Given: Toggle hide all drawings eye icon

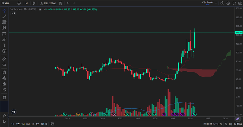Looking at the screenshot, I should tap(4, 89).
